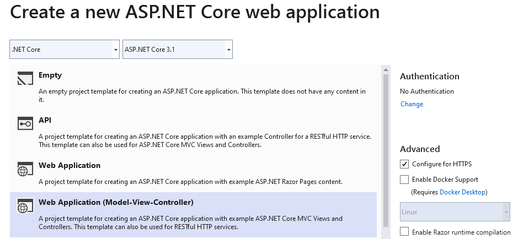This screenshot has width=529, height=239.
Task: Select the API project template title
Action: [x=45, y=120]
